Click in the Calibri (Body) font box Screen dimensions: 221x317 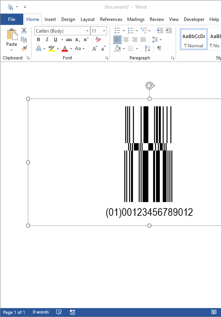point(60,31)
